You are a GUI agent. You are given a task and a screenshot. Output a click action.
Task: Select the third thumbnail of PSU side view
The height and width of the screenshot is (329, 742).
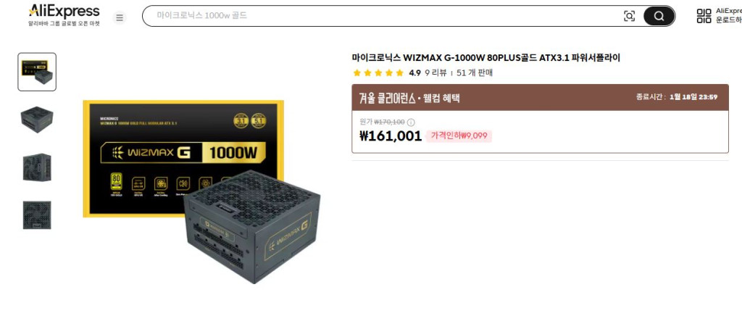click(37, 167)
